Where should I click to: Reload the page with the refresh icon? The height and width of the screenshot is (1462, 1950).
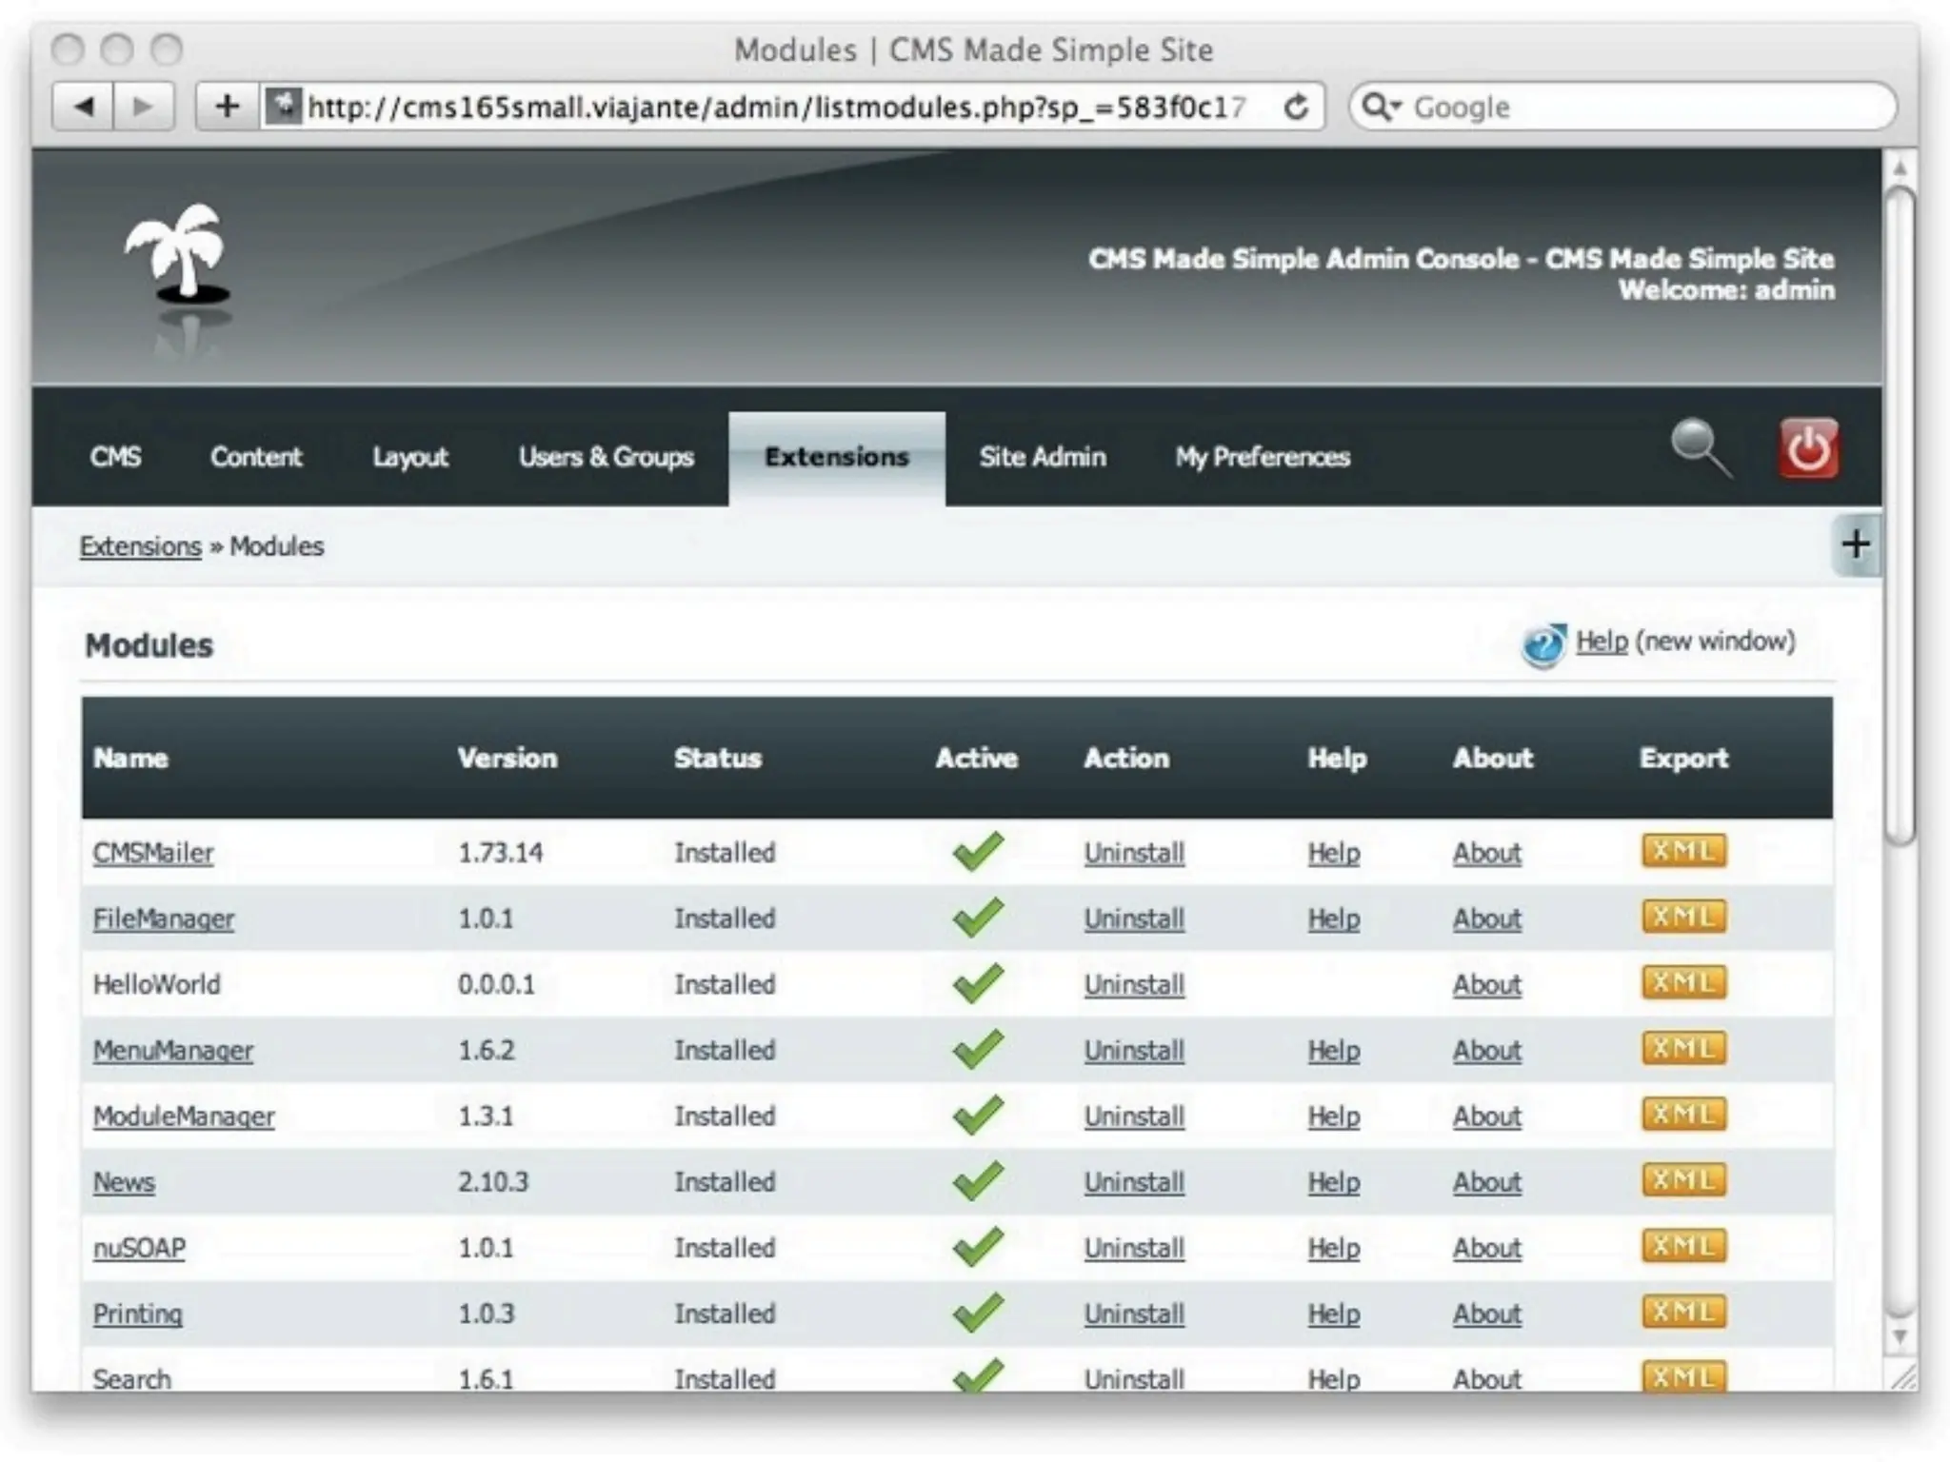click(x=1296, y=108)
